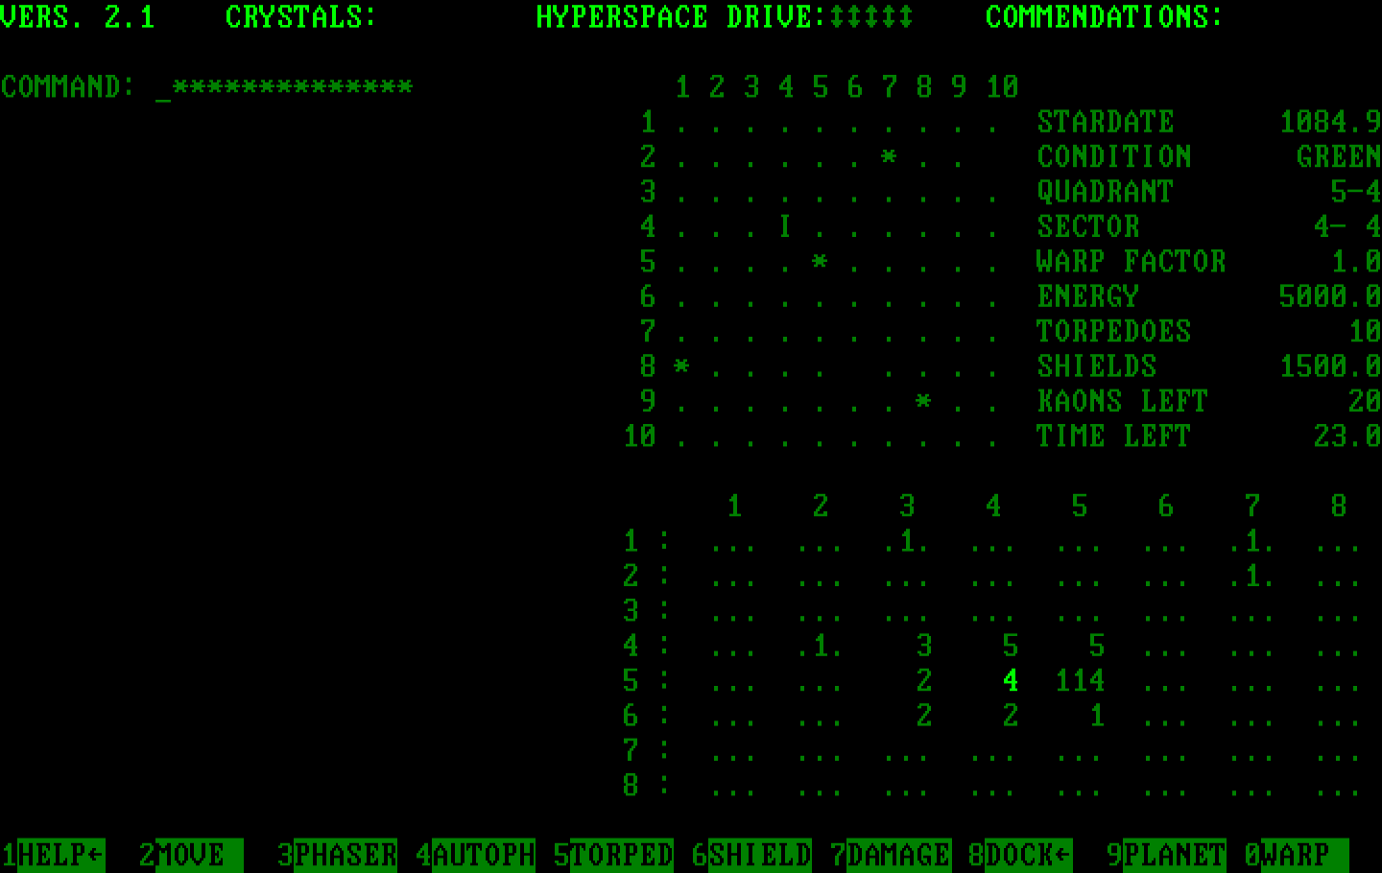Viewport: 1382px width, 873px height.
Task: Click the SHIELDS value 1500.0
Action: point(1330,366)
